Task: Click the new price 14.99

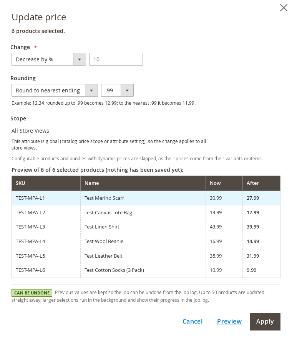Action: pos(253,242)
